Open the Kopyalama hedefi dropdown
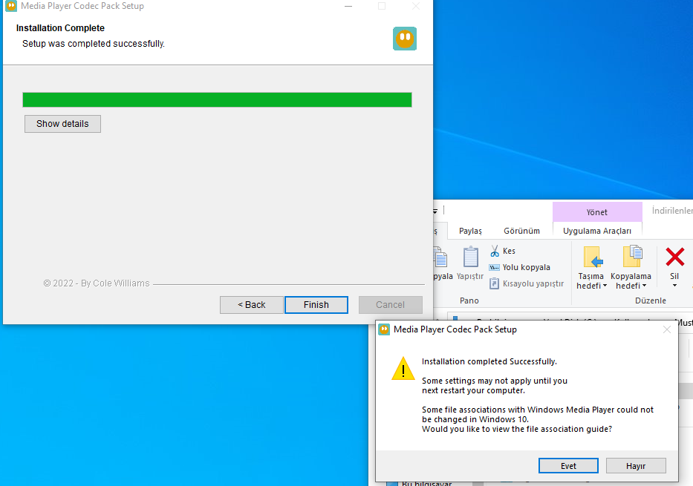The height and width of the screenshot is (486, 693). (x=631, y=280)
